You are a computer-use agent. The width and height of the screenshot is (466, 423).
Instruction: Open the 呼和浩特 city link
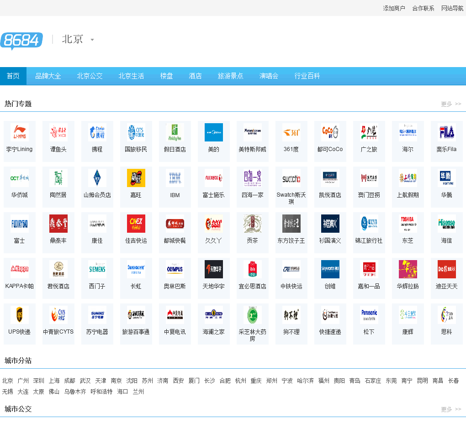coord(101,392)
